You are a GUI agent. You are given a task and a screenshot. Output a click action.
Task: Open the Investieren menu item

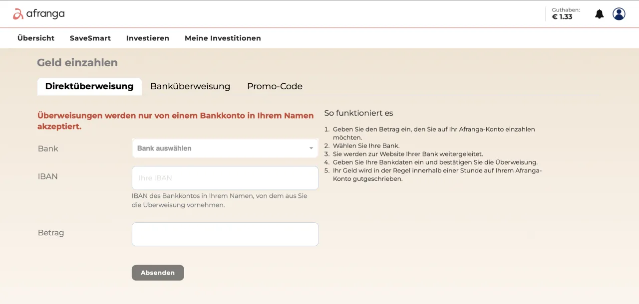(148, 38)
